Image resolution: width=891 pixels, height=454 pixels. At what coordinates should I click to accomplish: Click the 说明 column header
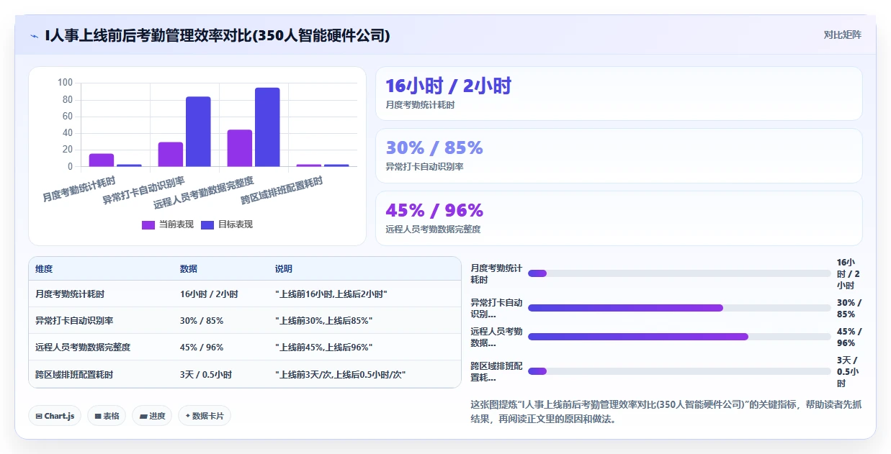click(x=284, y=269)
